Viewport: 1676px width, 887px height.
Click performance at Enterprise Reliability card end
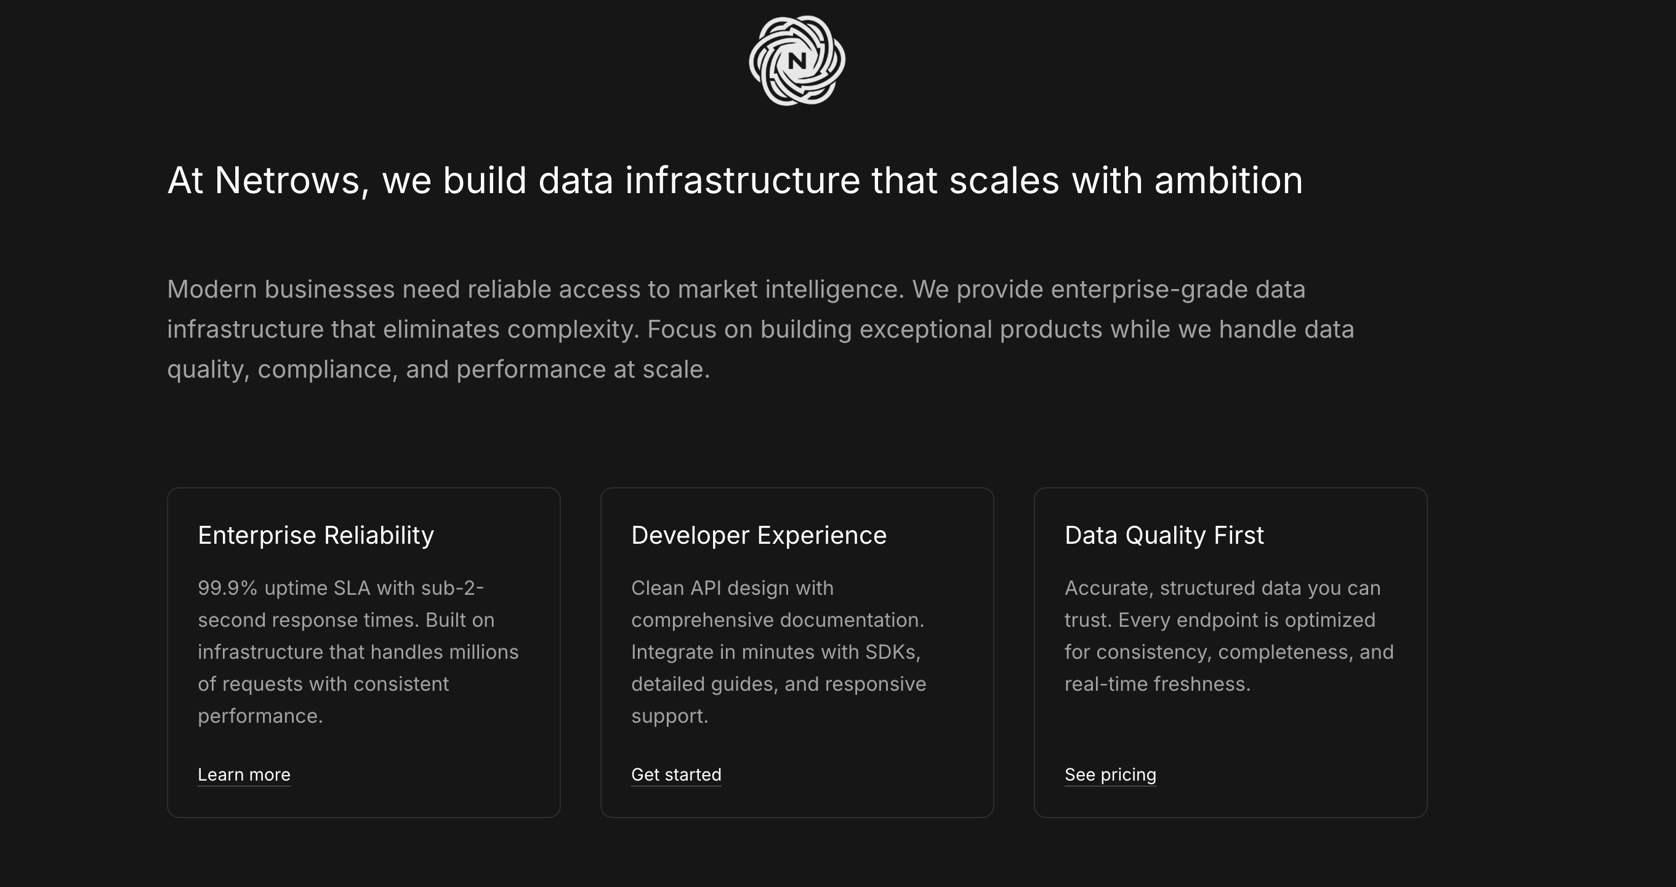click(x=260, y=716)
